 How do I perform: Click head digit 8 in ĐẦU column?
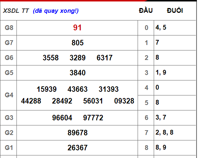tap(146, 148)
